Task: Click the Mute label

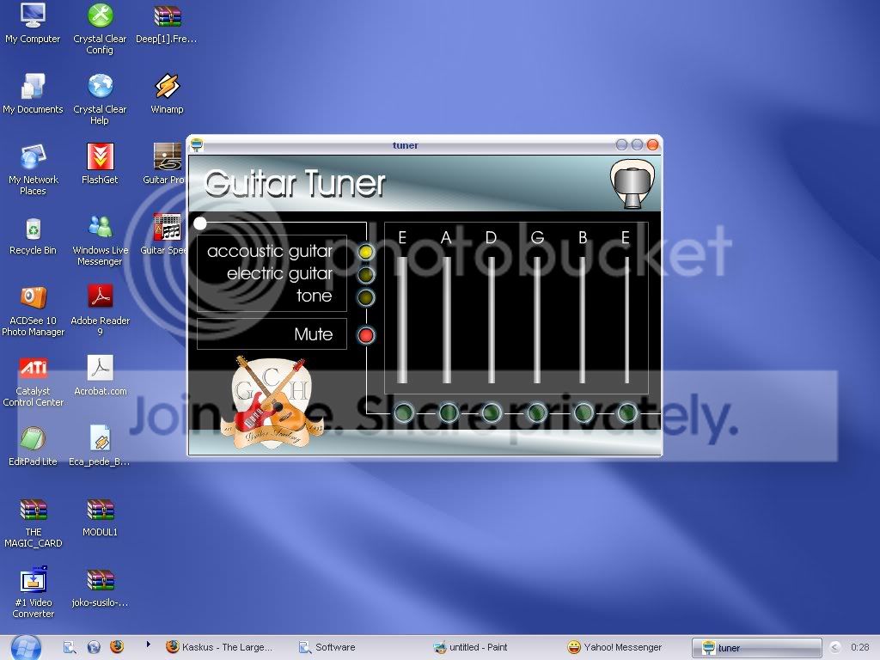Action: coord(313,334)
